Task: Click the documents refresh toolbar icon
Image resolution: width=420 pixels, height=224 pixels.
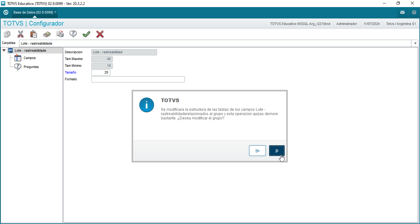Action: click(60, 34)
